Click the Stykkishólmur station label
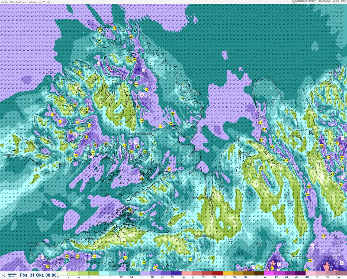 [104, 222]
